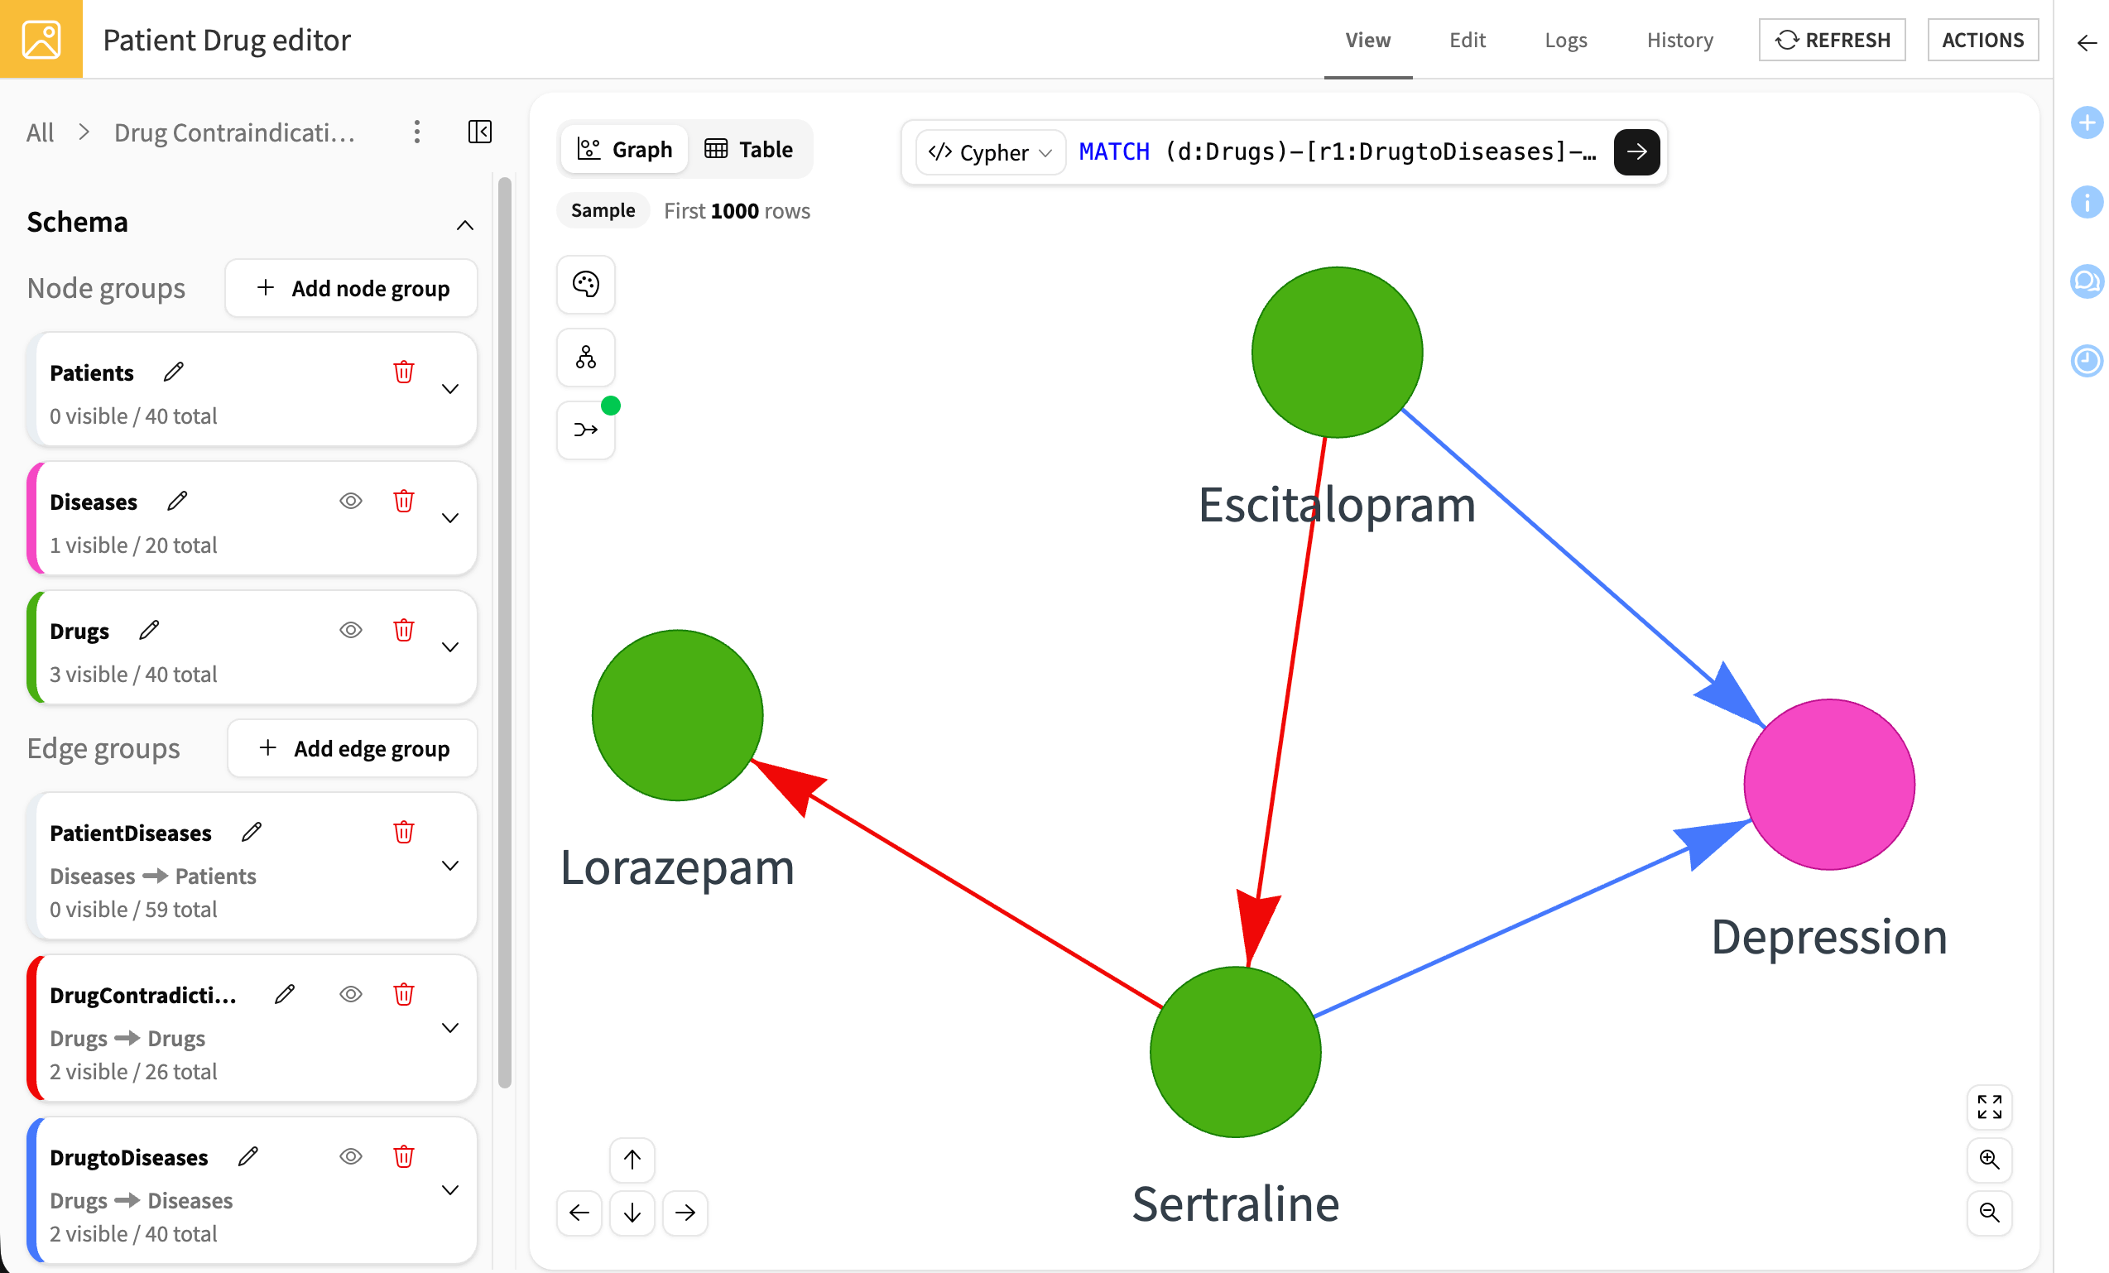Open the Cypher query language dropdown
The height and width of the screenshot is (1273, 2109).
[x=990, y=152]
